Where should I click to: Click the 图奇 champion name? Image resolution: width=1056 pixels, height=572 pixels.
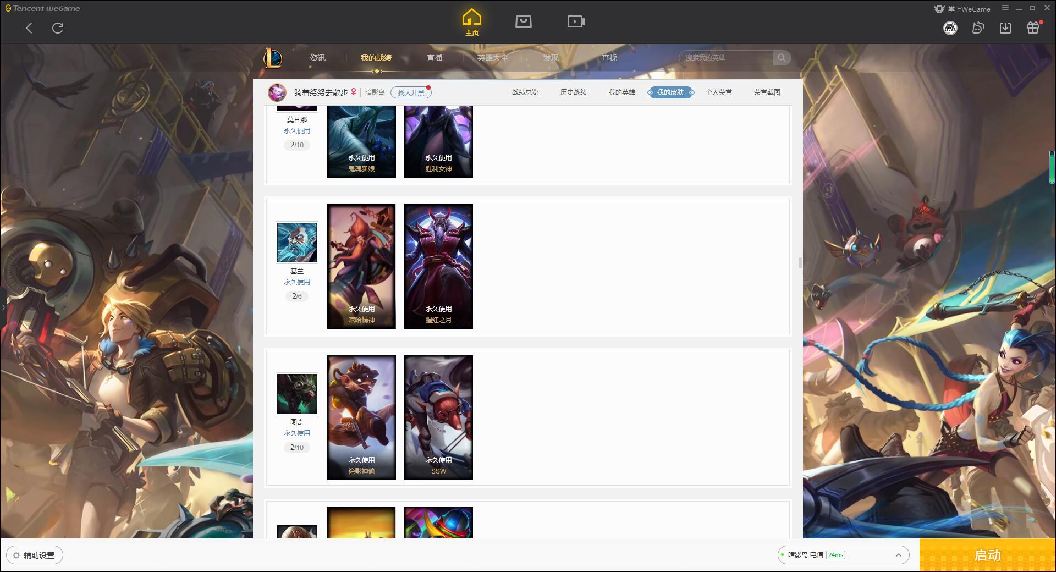pos(297,422)
